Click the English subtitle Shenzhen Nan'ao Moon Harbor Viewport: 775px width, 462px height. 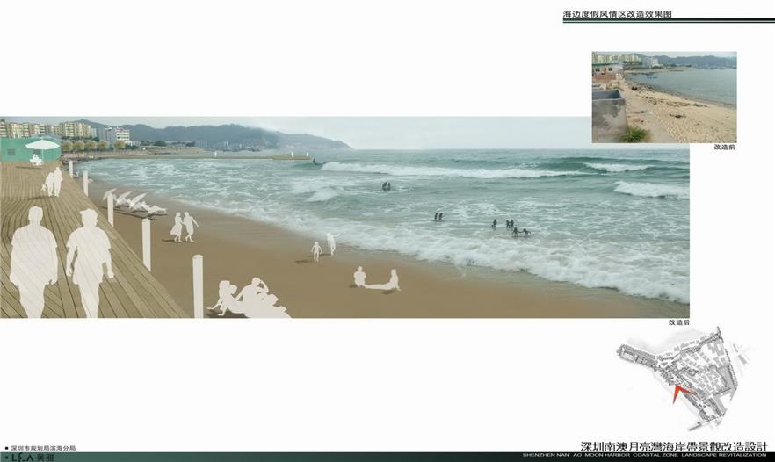click(x=644, y=455)
